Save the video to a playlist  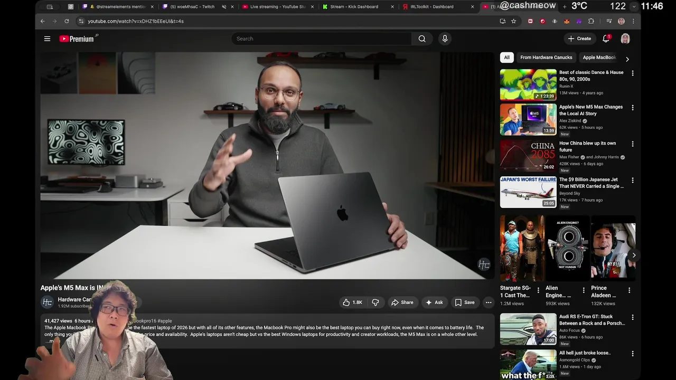(465, 302)
